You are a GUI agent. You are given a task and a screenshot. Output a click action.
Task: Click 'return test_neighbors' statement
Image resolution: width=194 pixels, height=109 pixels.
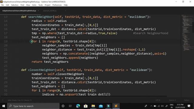pyautogui.click(x=50, y=62)
